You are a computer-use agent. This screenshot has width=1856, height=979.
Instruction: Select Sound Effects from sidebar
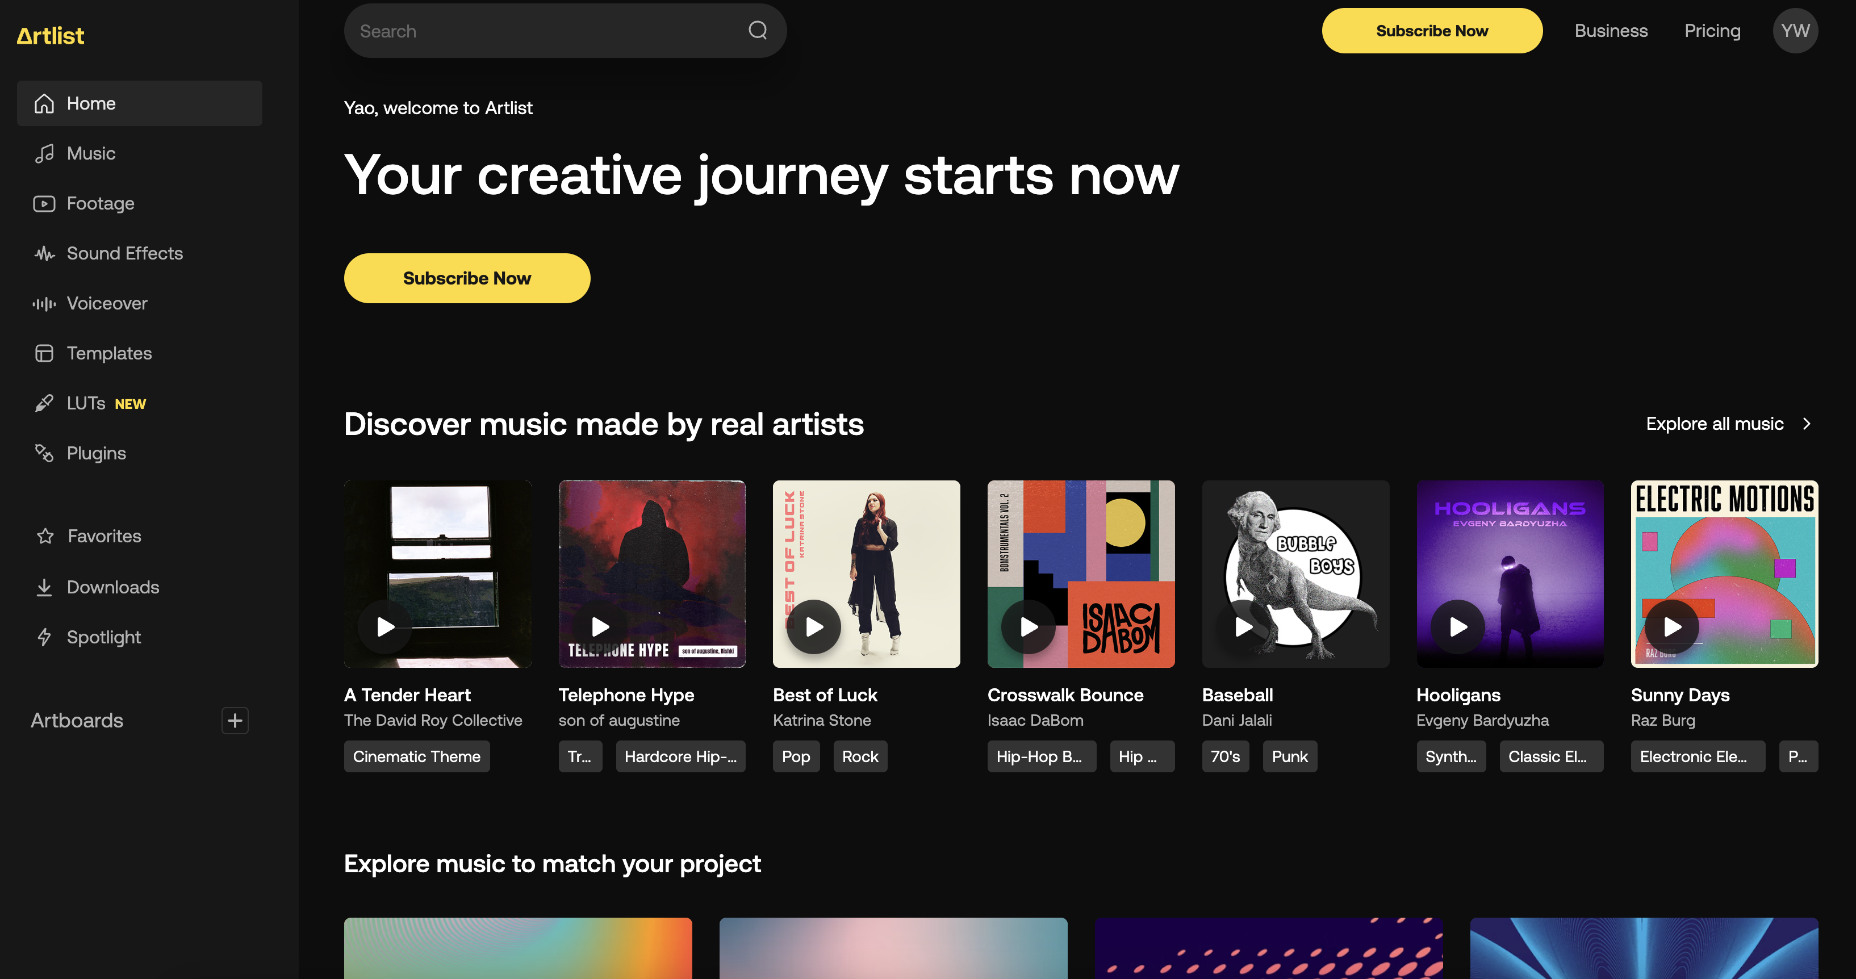click(124, 253)
